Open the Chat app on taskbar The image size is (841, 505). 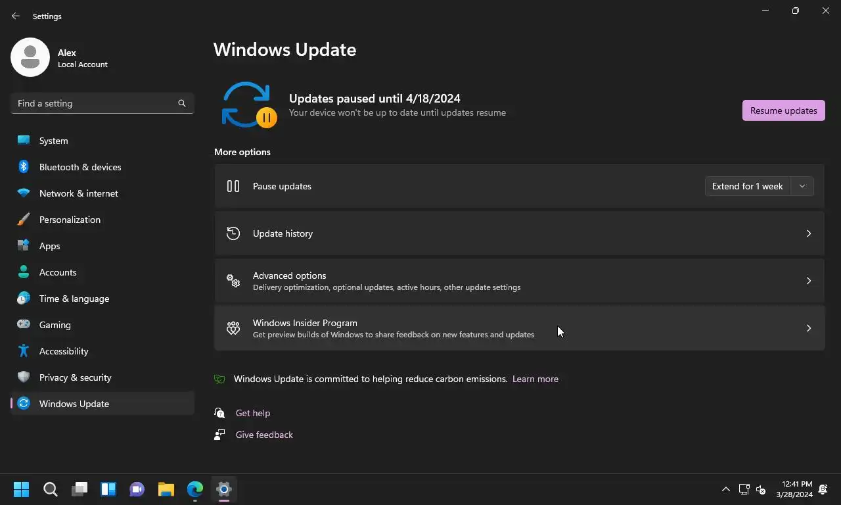point(137,489)
